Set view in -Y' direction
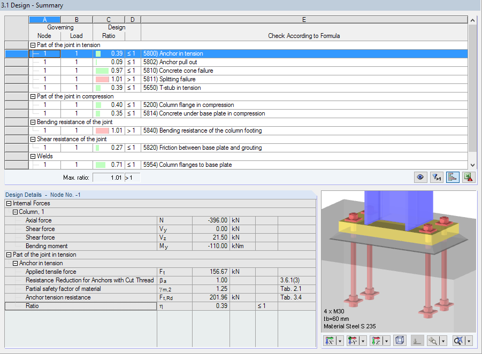The width and height of the screenshot is (482, 354). (x=354, y=341)
